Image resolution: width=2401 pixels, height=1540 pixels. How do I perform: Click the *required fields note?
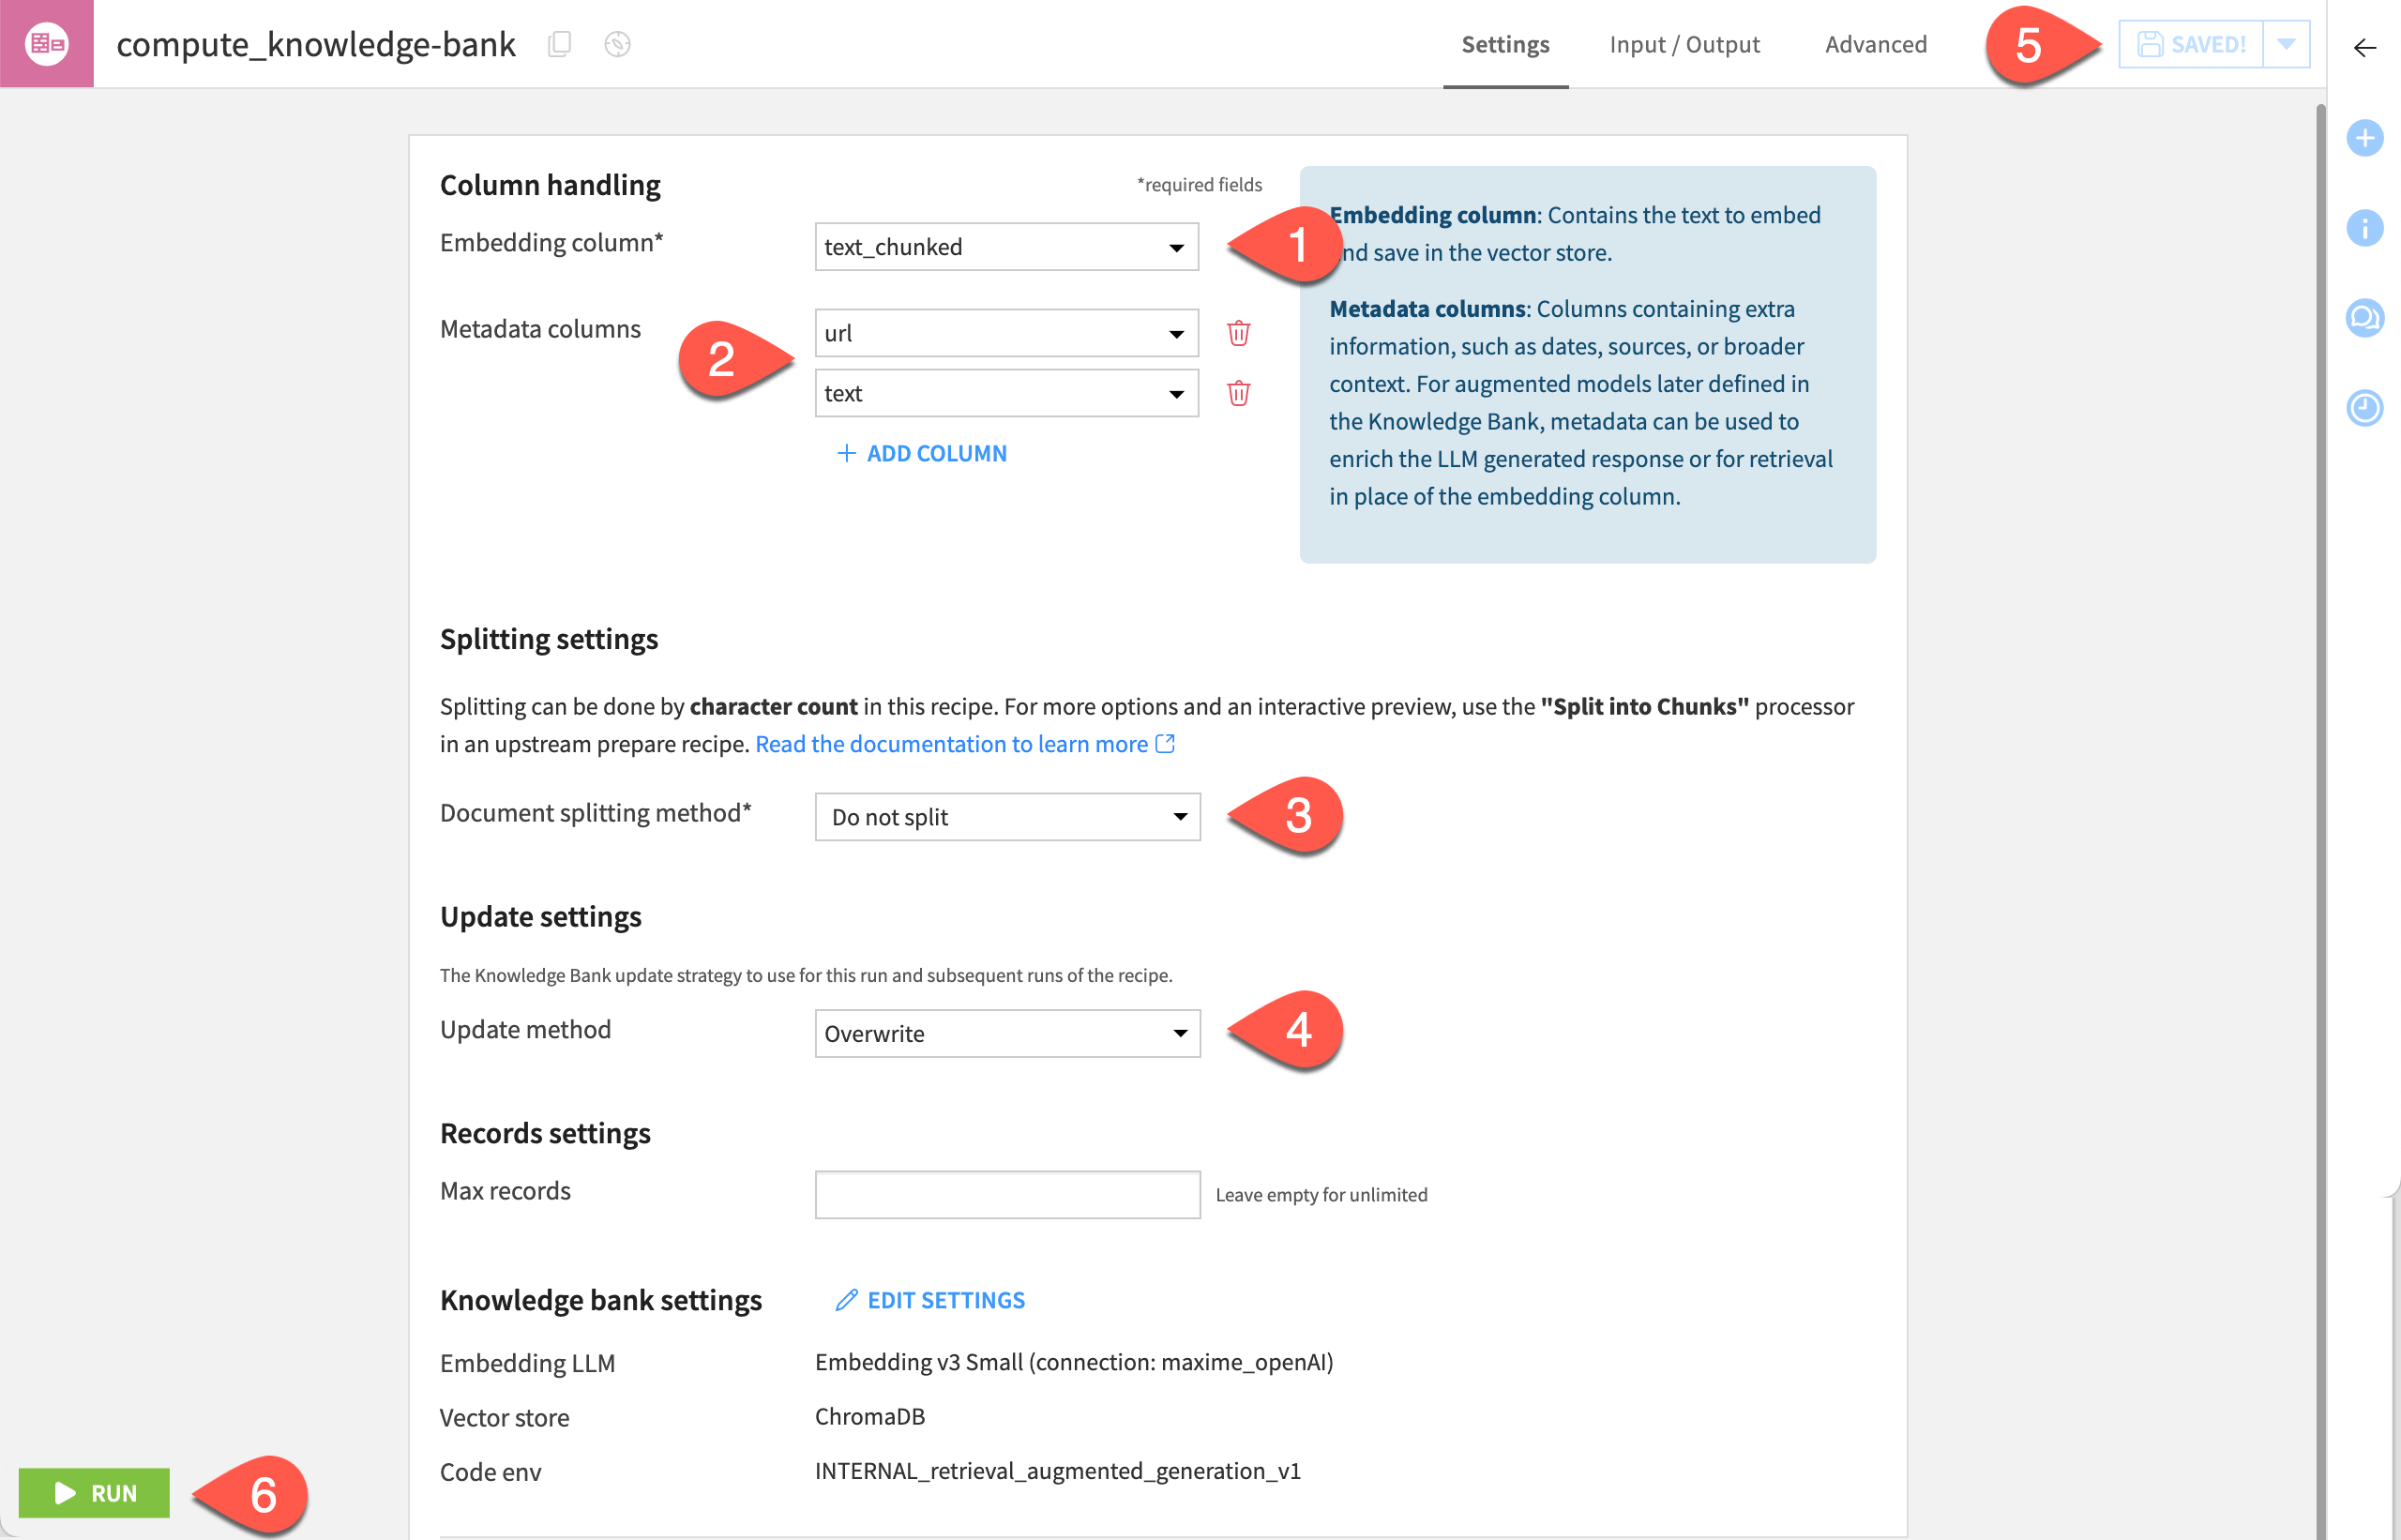[x=1199, y=185]
